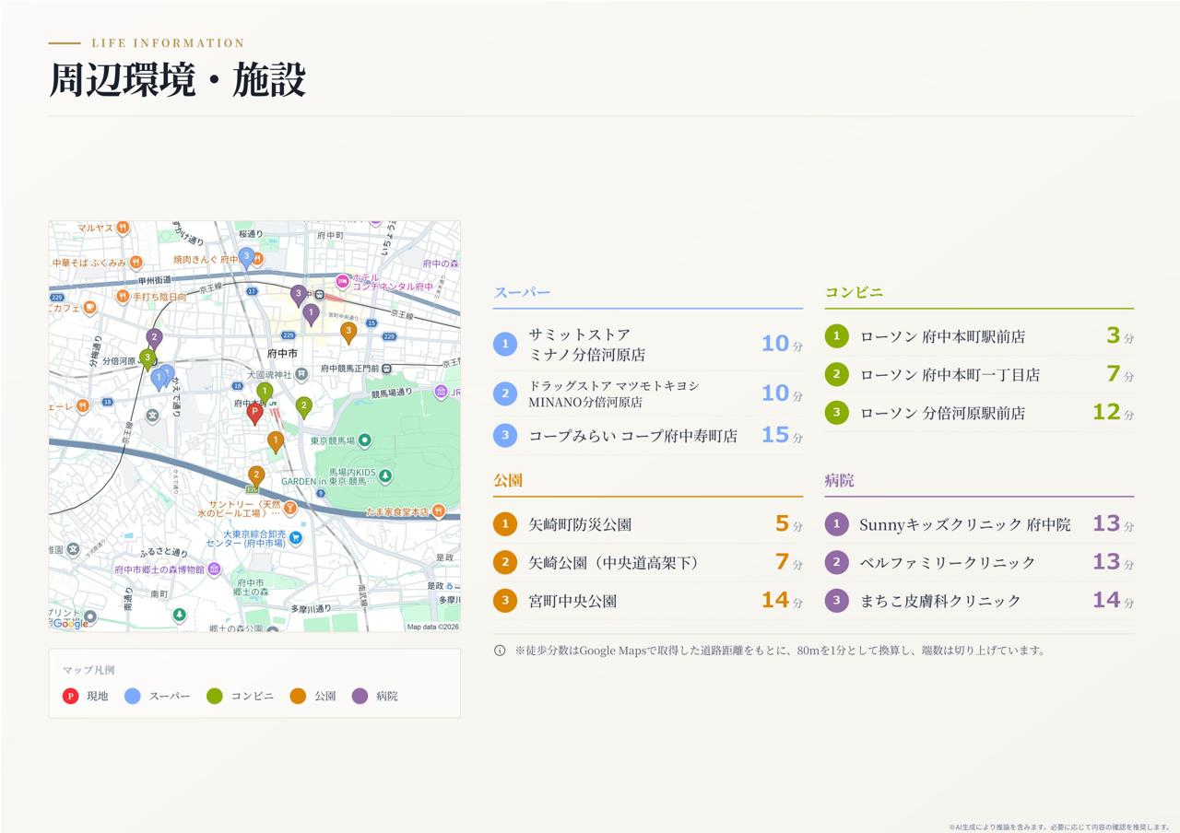Image resolution: width=1180 pixels, height=833 pixels.
Task: Click the まちこ皮膚科クリニック clinic name
Action: click(x=940, y=601)
